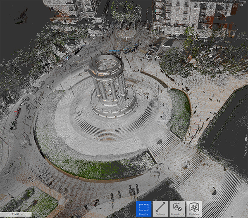Activate the Distanza measurement tool
The image size is (248, 218).
coord(160,209)
